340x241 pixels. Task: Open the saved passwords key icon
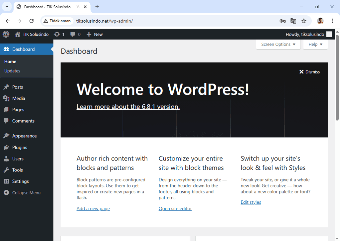point(283,21)
